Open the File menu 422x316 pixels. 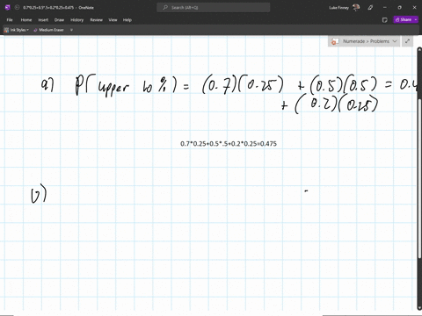coord(10,20)
